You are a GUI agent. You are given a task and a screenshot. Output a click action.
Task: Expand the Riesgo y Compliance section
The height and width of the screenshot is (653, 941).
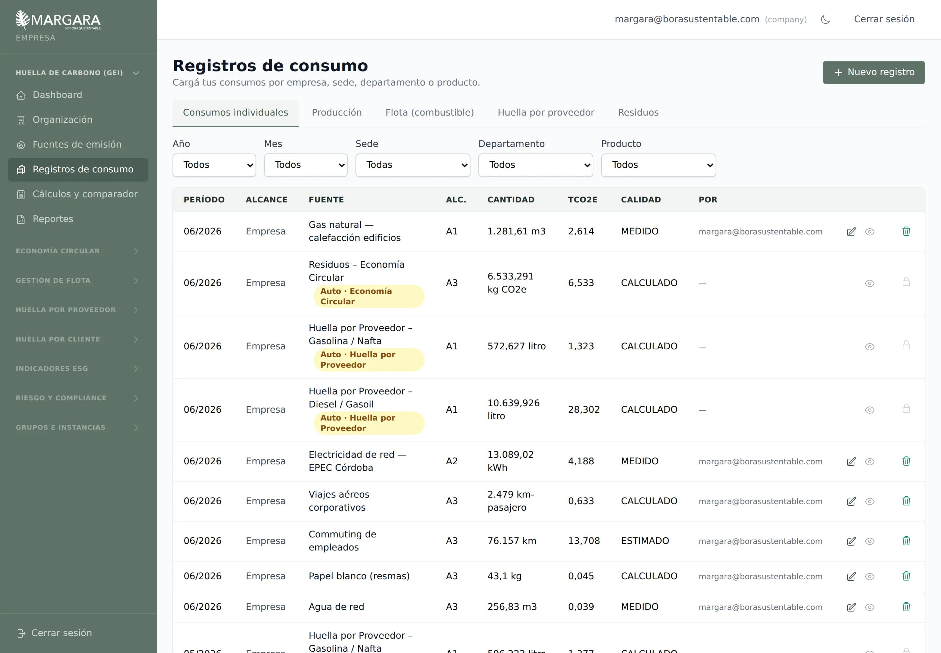pyautogui.click(x=78, y=398)
